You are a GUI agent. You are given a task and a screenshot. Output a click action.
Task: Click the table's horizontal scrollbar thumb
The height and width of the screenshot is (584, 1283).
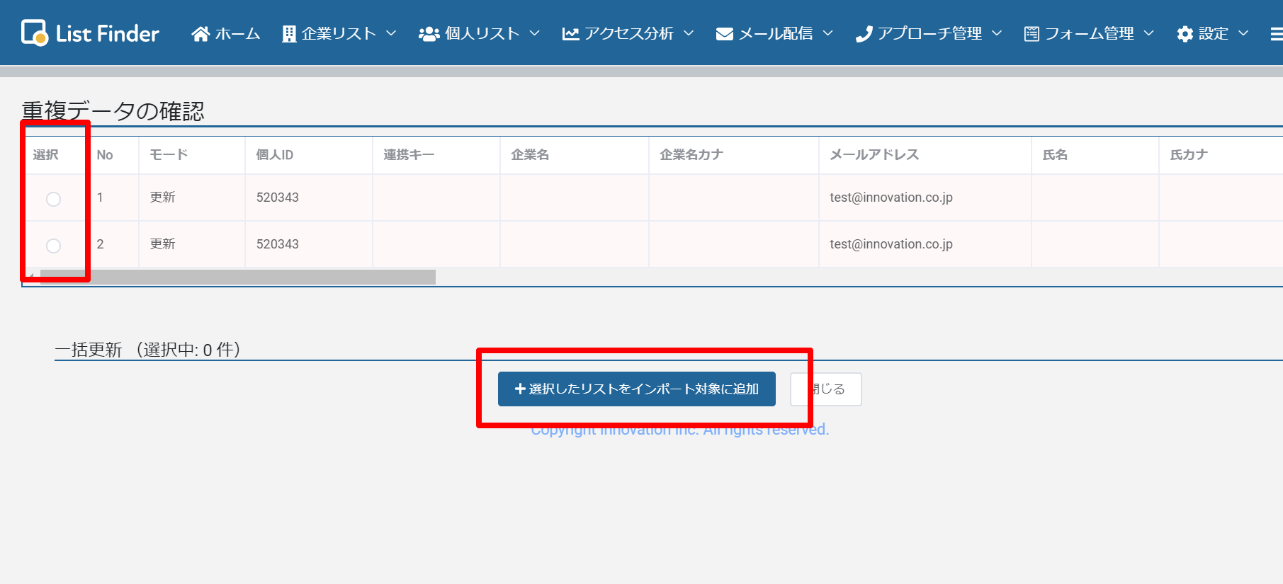[237, 277]
